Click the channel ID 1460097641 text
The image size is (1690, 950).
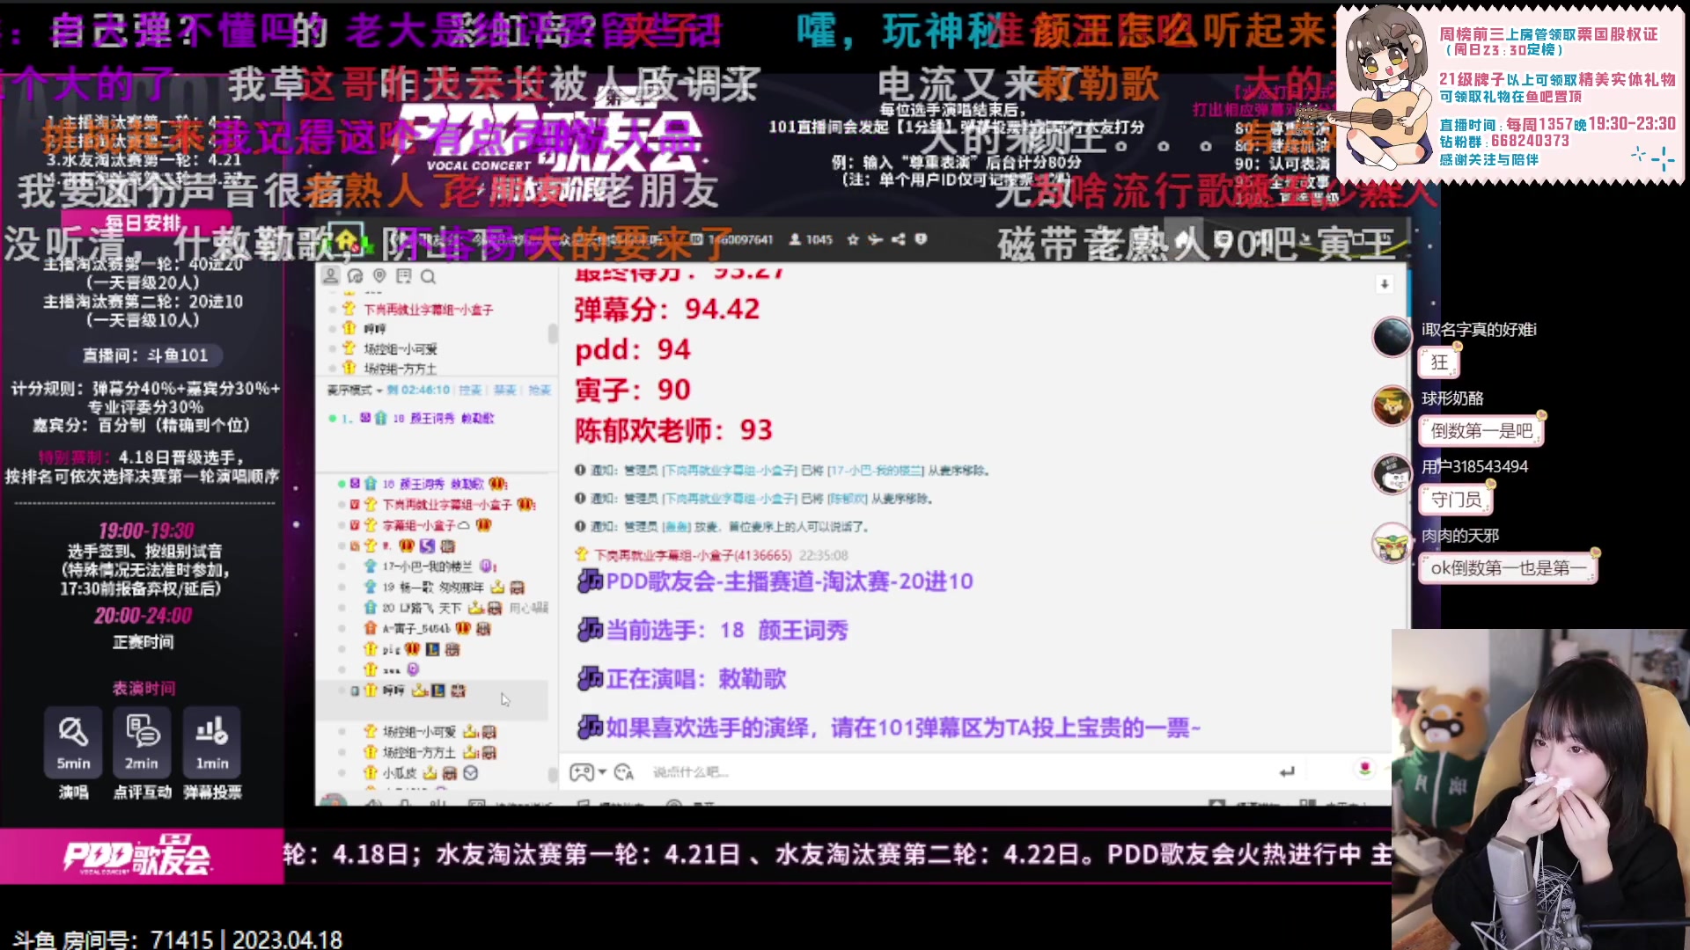pyautogui.click(x=740, y=239)
